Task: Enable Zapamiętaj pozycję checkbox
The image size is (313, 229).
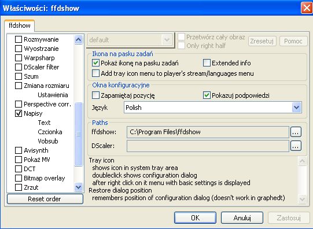Action: pyautogui.click(x=95, y=95)
